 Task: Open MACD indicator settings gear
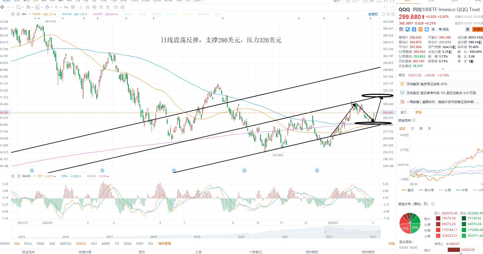[x=13, y=176]
